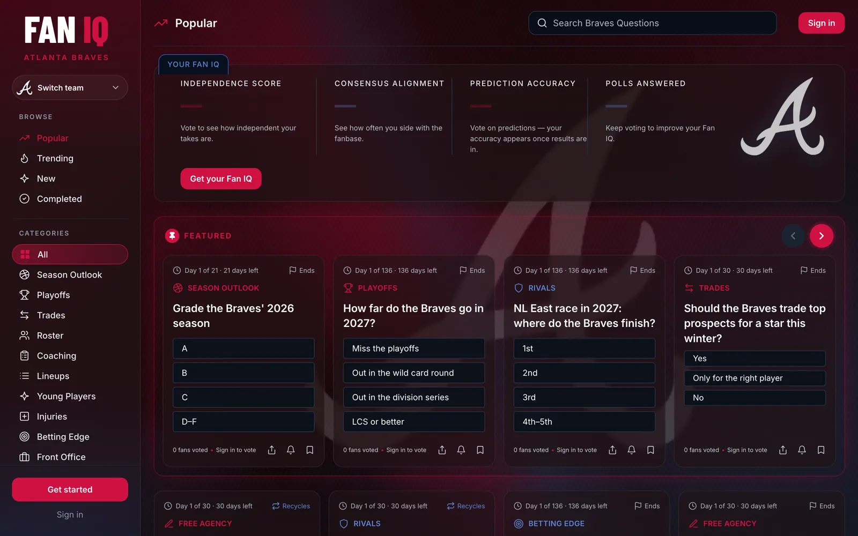858x536 pixels.
Task: Choose Miss the playoffs option
Action: pyautogui.click(x=414, y=348)
